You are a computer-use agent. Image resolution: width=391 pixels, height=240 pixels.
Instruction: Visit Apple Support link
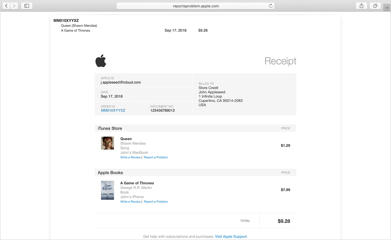tap(231, 236)
